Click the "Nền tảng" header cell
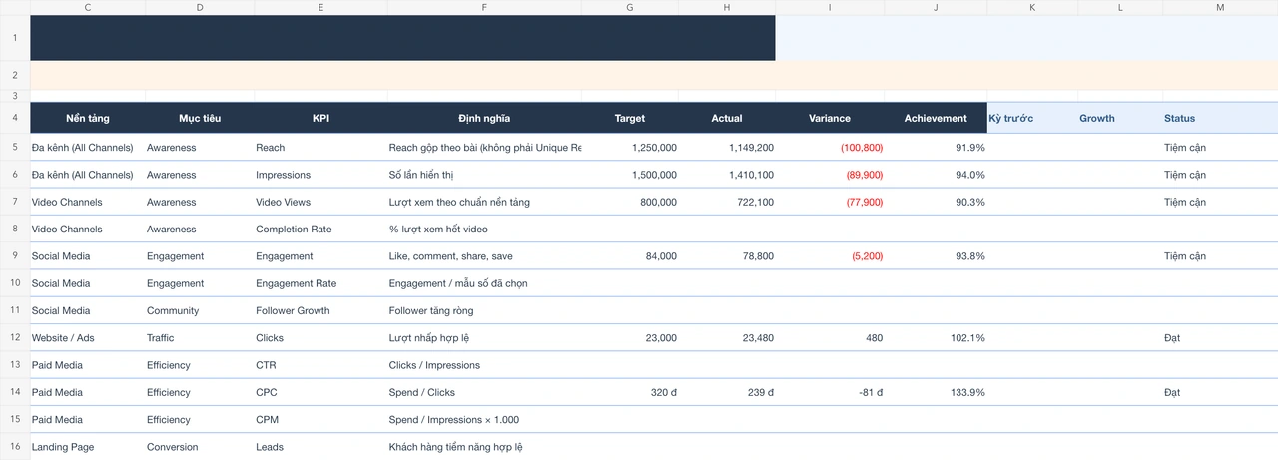The image size is (1278, 460). point(88,118)
